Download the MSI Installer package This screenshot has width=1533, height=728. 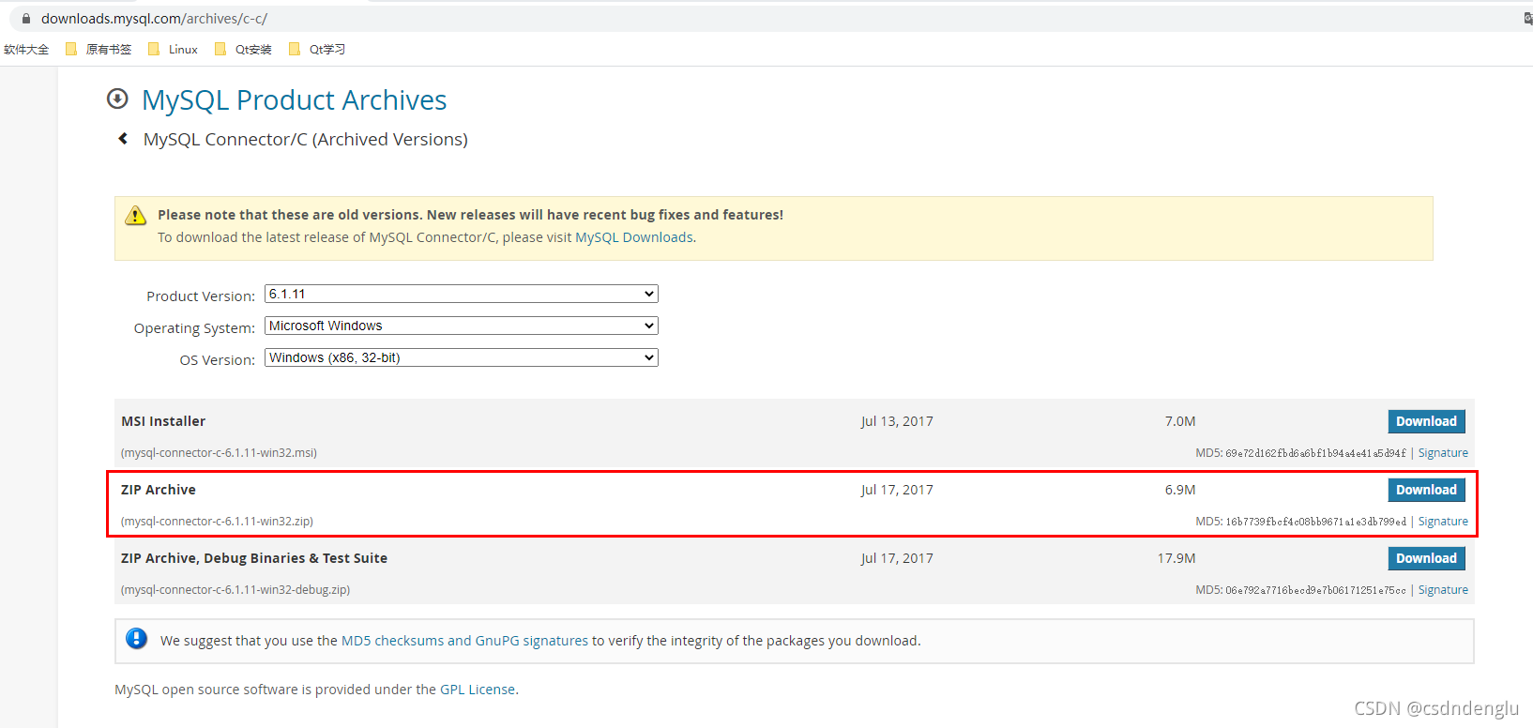coord(1426,421)
